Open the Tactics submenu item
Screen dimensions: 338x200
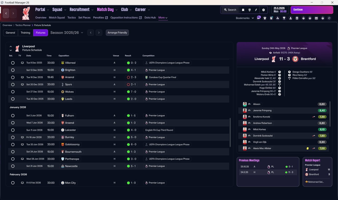[x=72, y=18]
